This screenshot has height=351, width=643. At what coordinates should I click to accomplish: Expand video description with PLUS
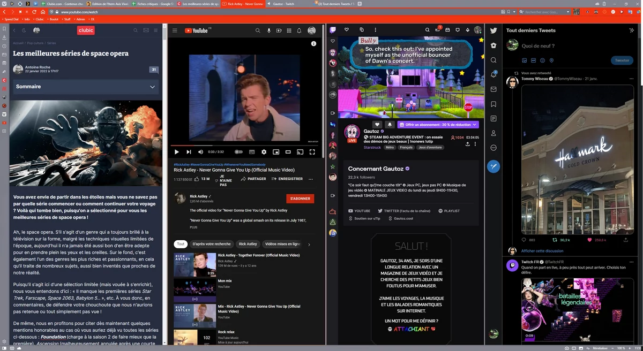[x=193, y=227]
